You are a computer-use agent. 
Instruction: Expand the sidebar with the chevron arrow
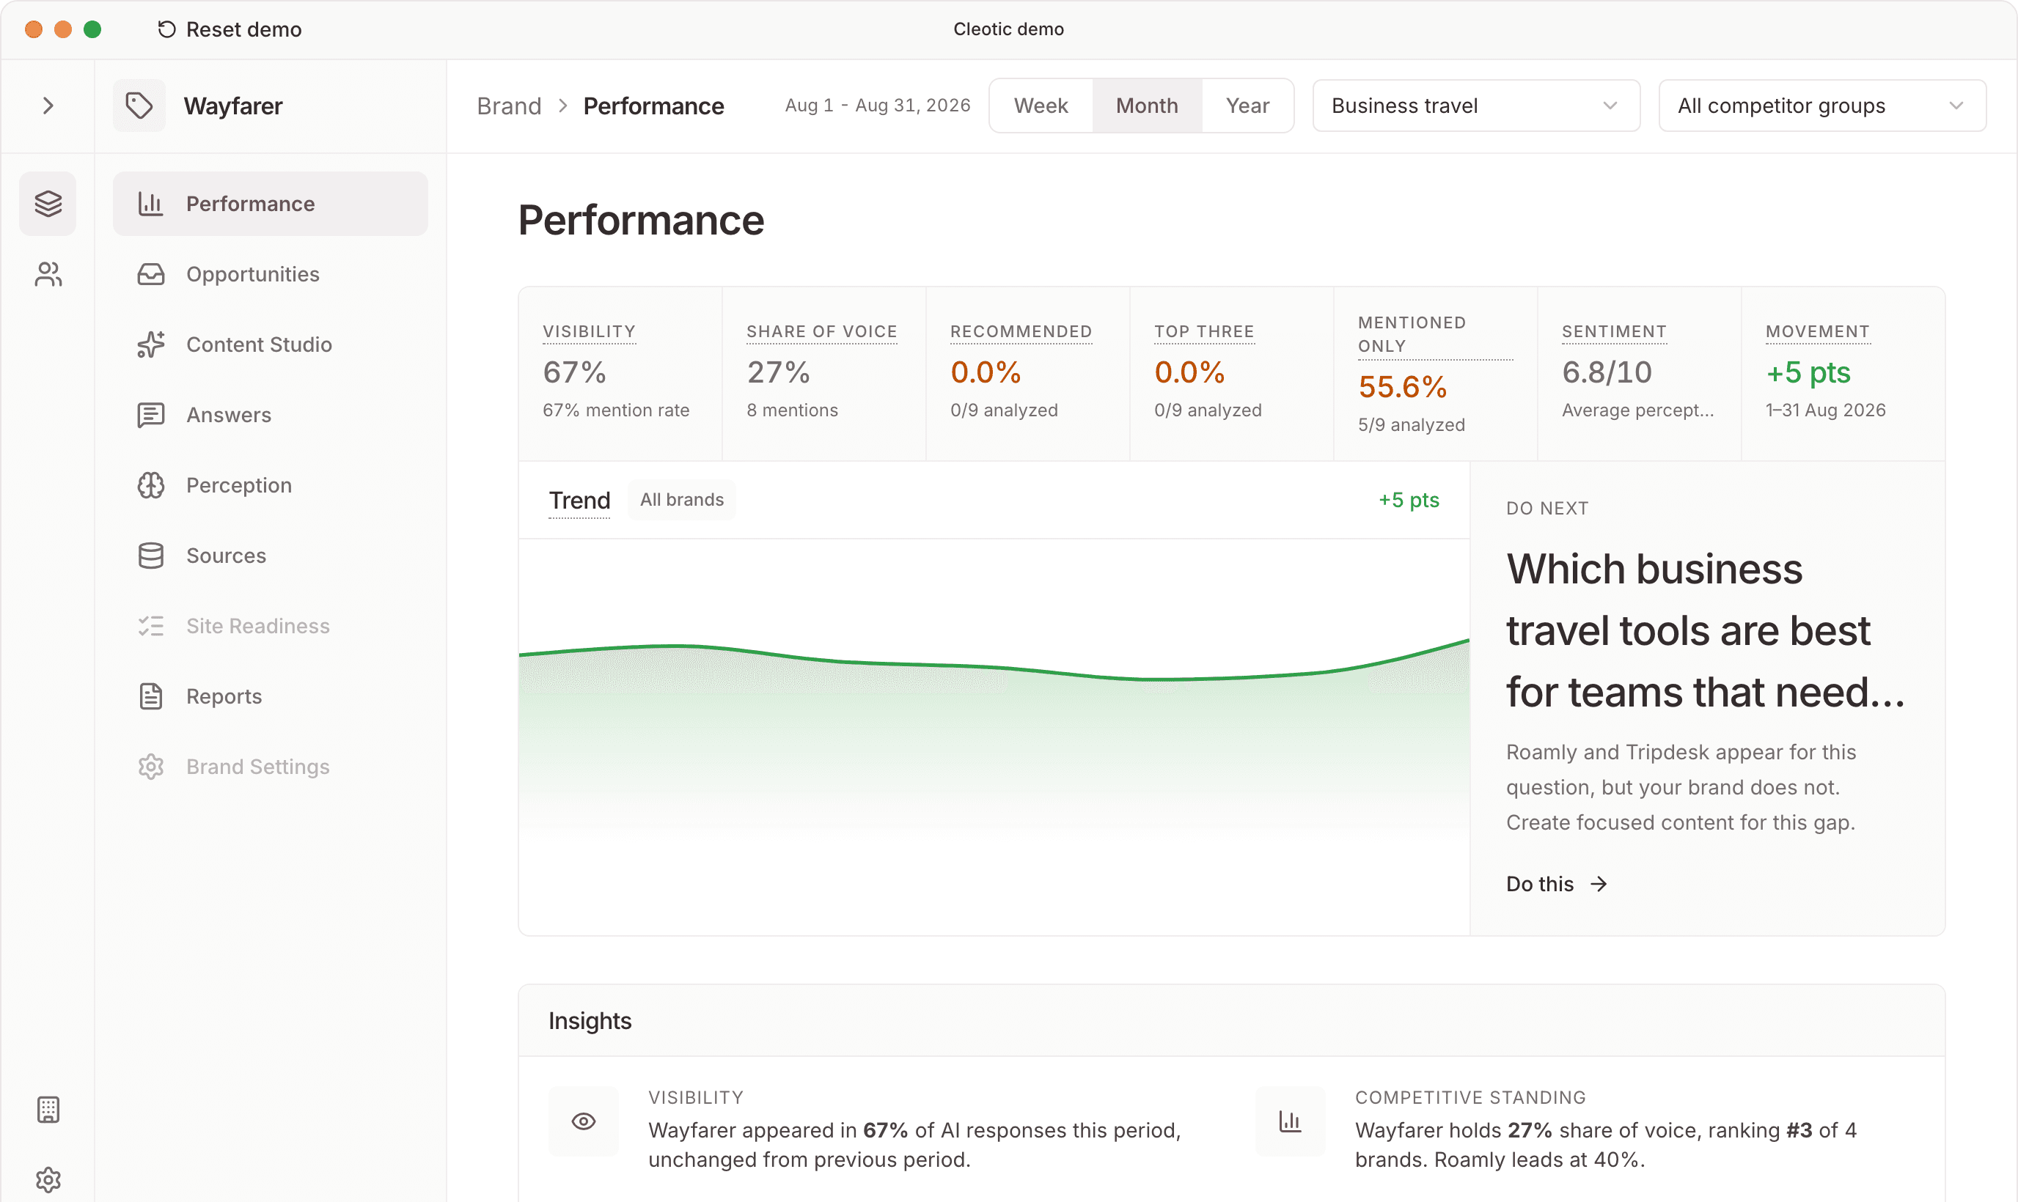48,106
